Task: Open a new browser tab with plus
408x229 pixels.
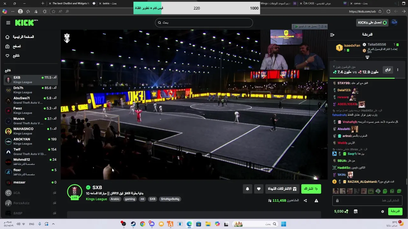Action: pyautogui.click(x=43, y=3)
